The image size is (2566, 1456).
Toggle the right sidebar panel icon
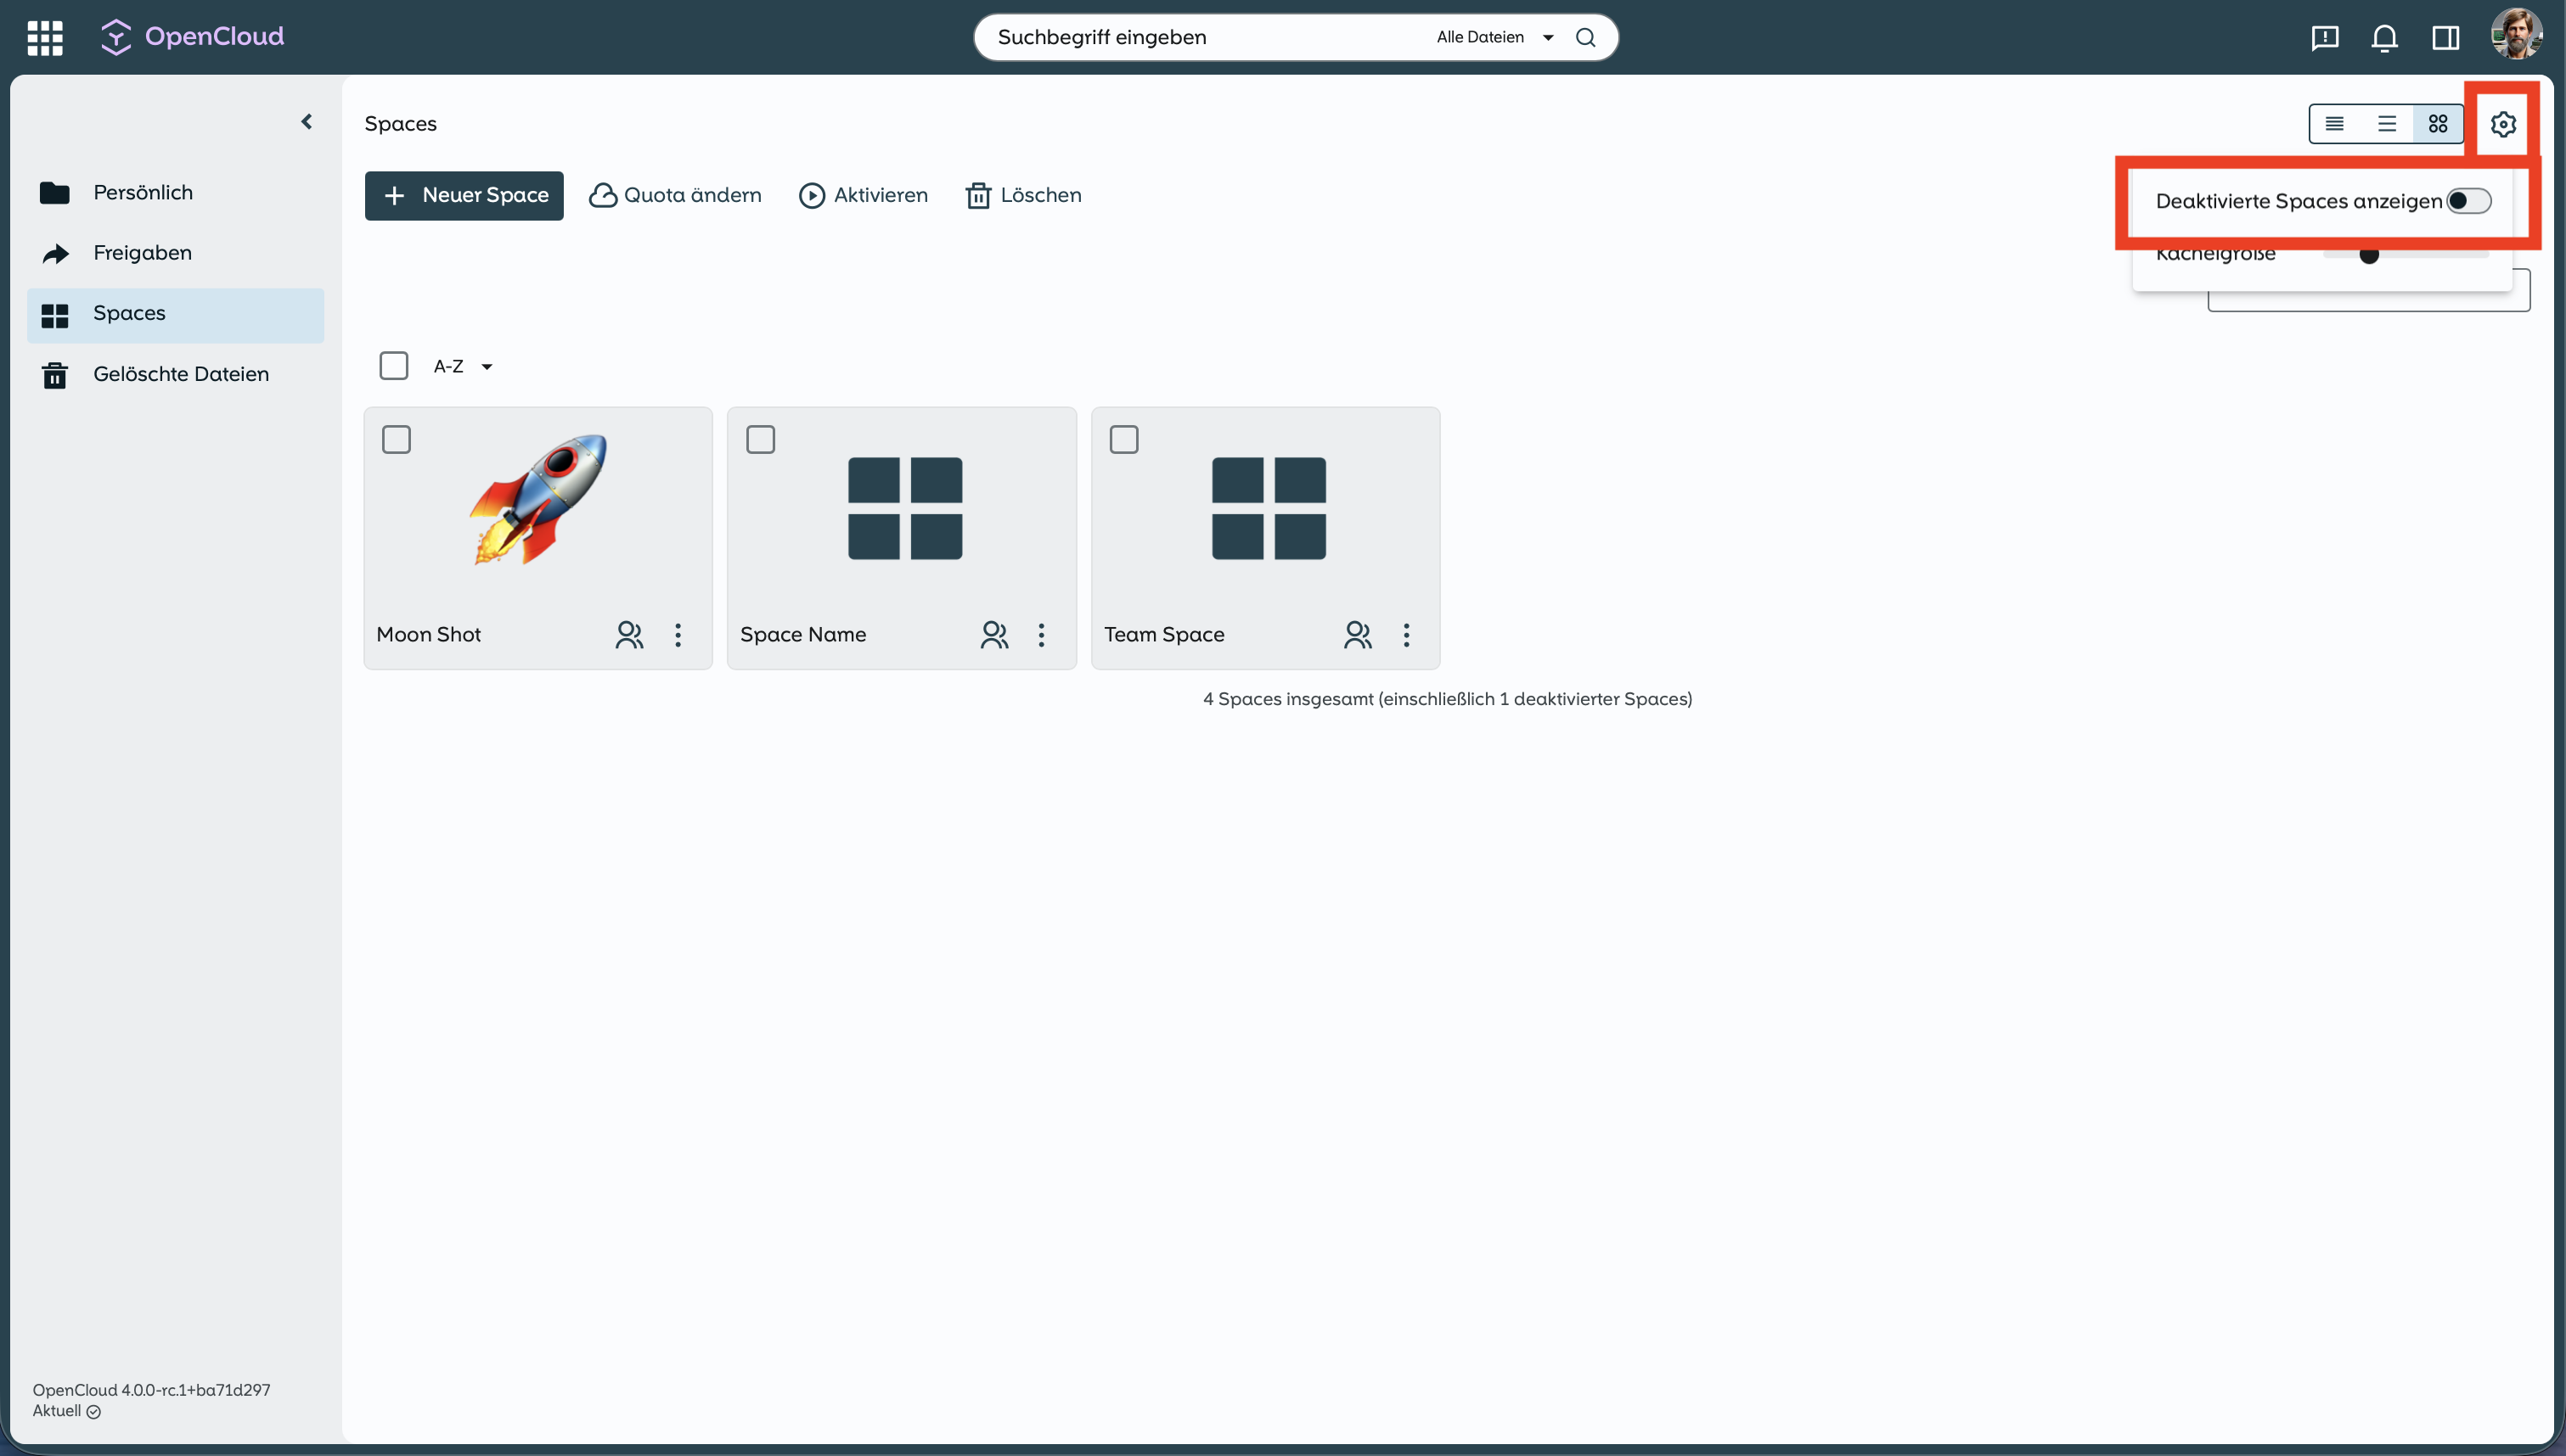[x=2445, y=38]
